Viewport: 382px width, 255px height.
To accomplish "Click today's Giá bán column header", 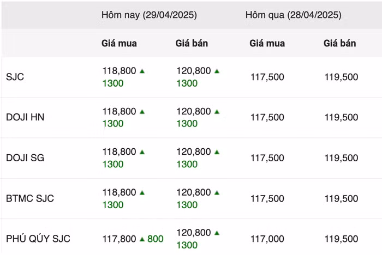I will pos(192,43).
